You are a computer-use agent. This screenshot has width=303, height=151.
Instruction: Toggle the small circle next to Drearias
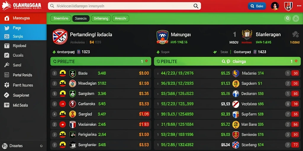point(41,146)
